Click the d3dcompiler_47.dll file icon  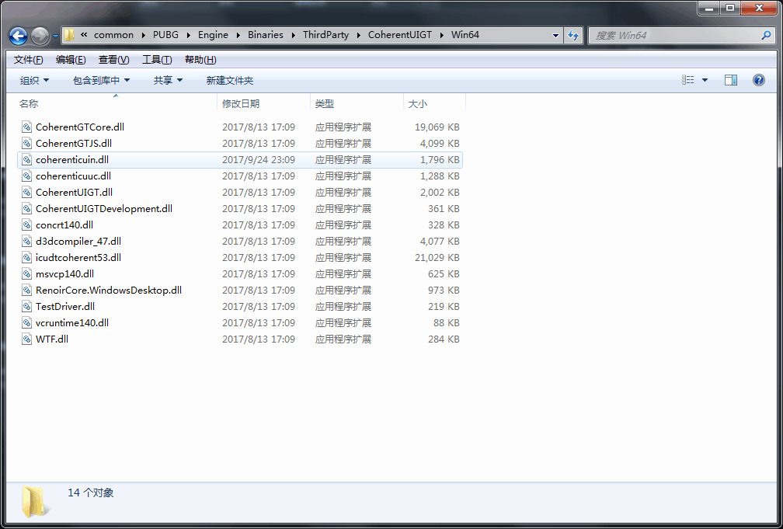tap(26, 241)
